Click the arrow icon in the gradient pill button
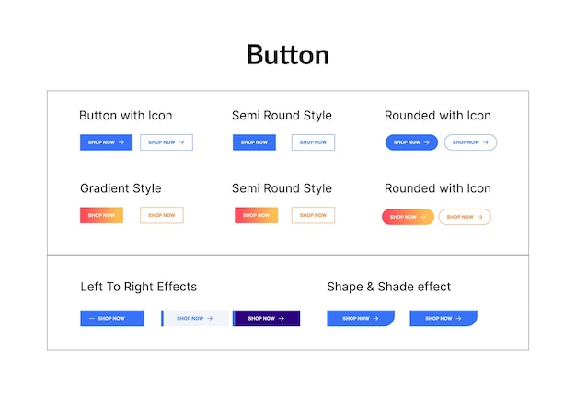576x407 pixels. pyautogui.click(x=423, y=217)
